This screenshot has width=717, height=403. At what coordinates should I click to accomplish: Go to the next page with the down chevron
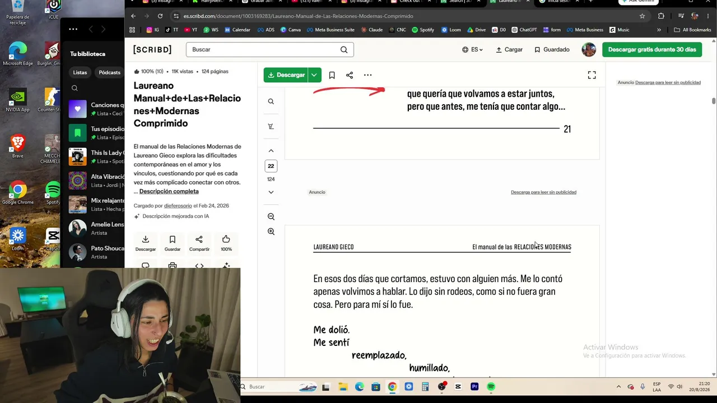point(271,192)
